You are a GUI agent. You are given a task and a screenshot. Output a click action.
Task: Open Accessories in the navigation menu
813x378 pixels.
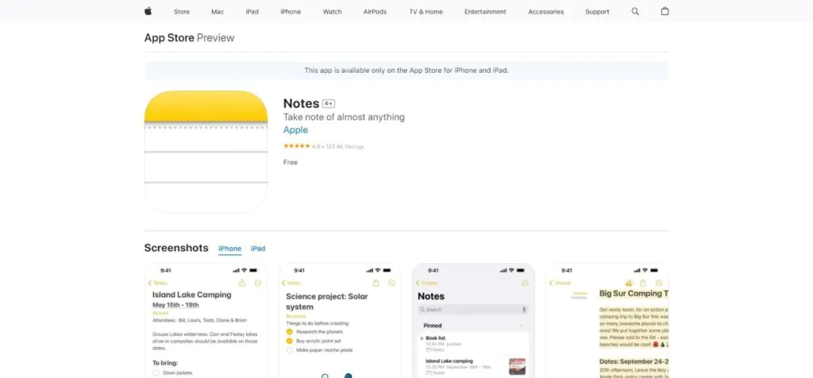[x=546, y=11]
